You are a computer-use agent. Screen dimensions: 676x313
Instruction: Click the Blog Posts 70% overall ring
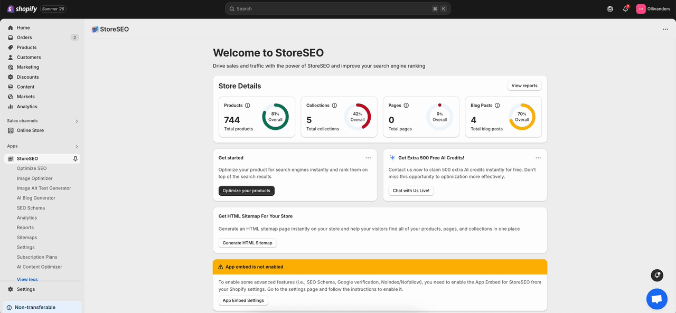pos(522,117)
